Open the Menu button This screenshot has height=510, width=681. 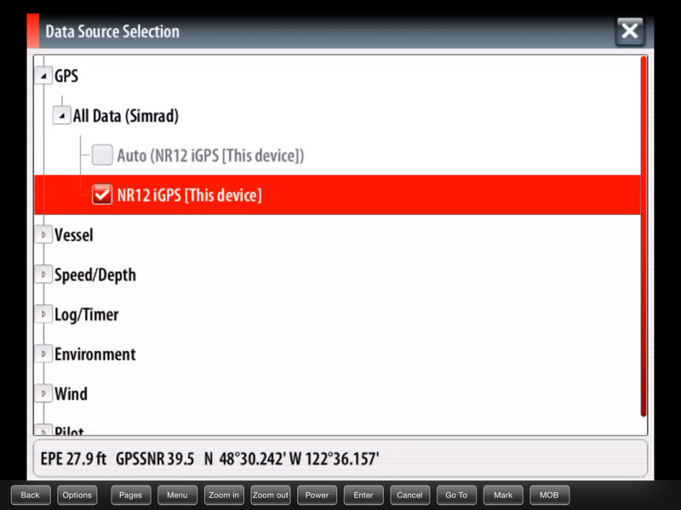coord(177,496)
